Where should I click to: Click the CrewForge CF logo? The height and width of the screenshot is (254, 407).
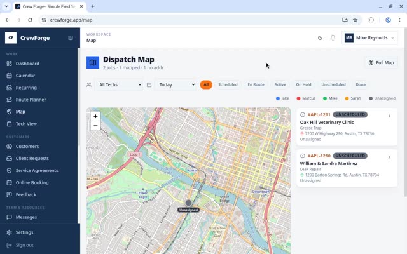(x=11, y=38)
